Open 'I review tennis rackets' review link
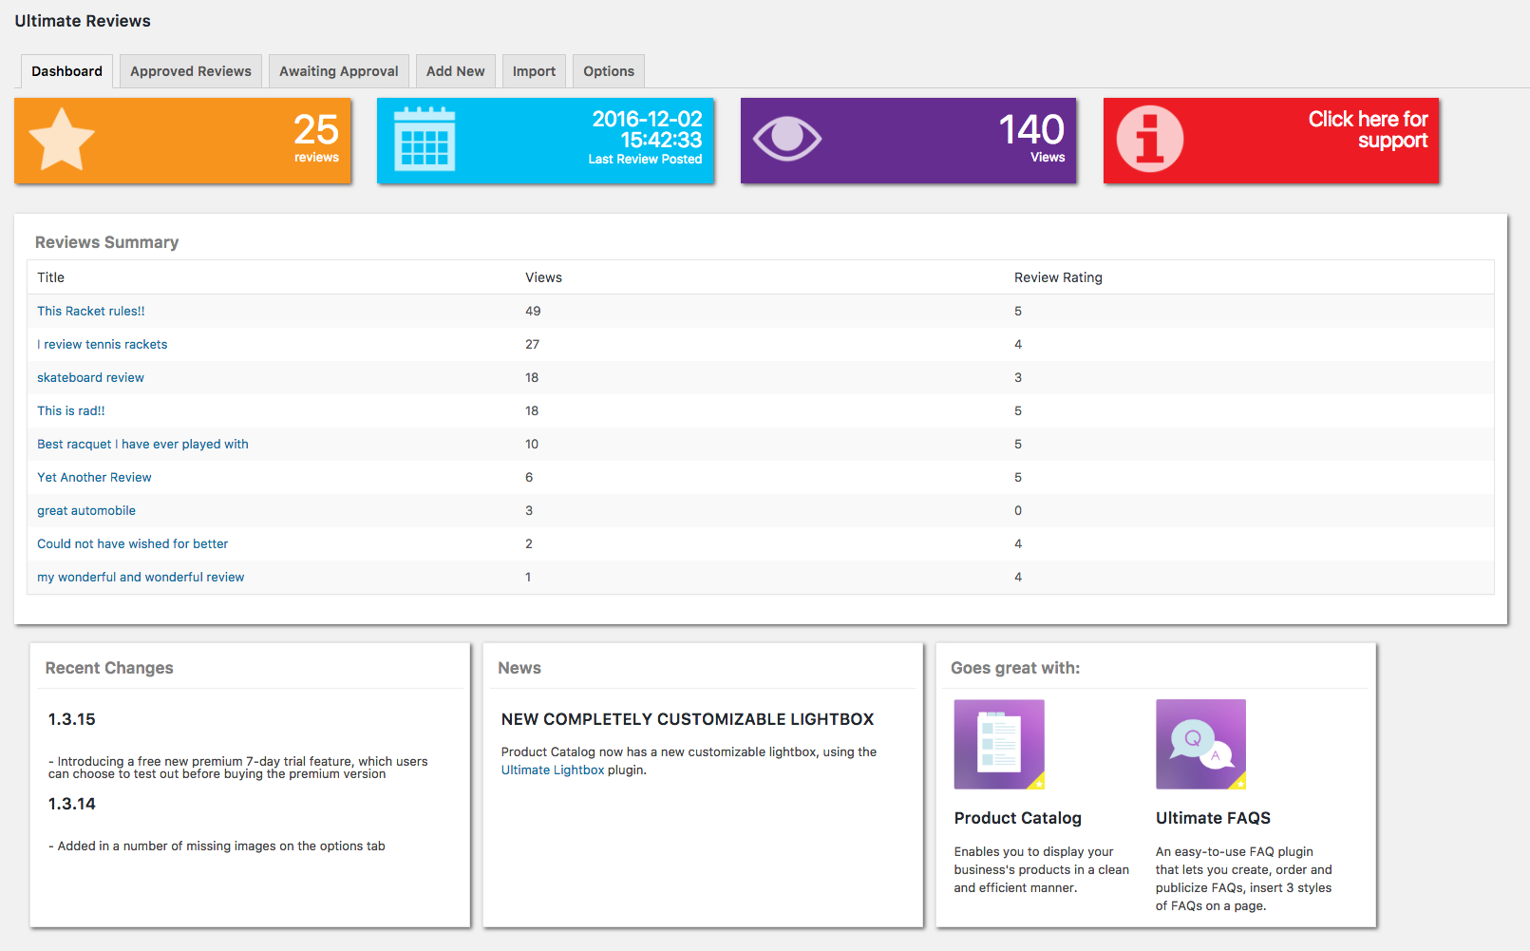This screenshot has height=951, width=1530. tap(103, 345)
